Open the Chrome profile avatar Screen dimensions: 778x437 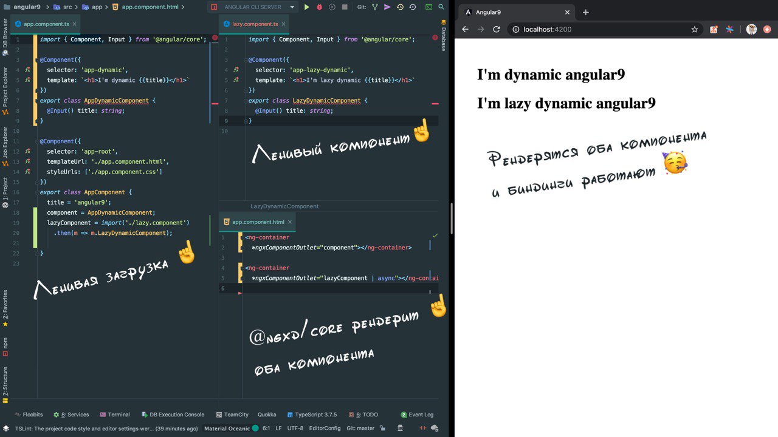(752, 29)
